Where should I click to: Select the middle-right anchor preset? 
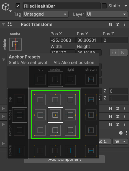click(70, 115)
